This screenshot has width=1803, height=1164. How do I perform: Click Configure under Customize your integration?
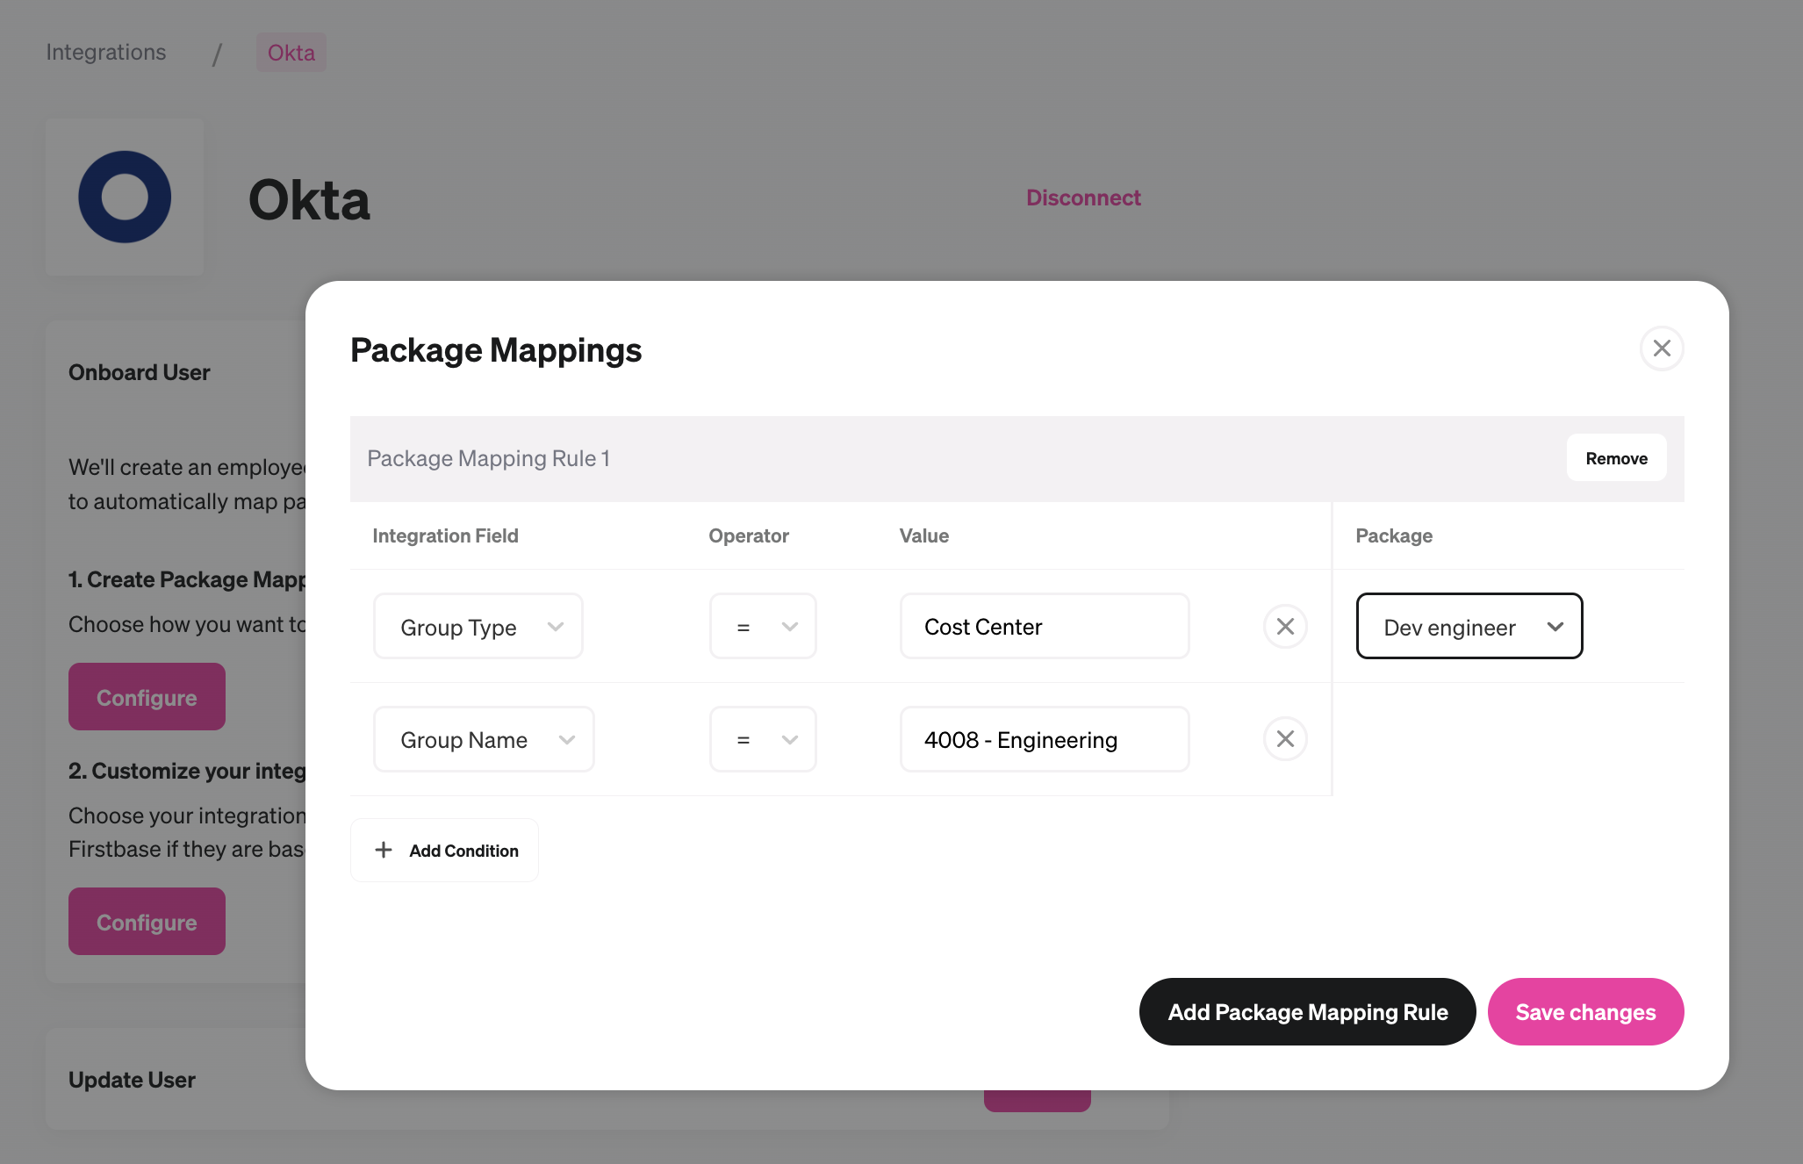point(147,922)
